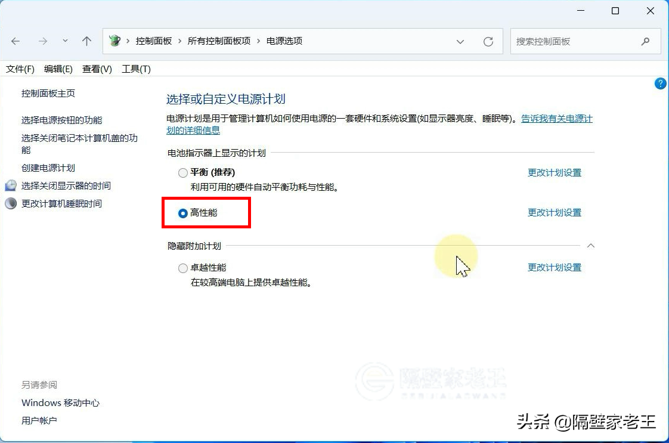The height and width of the screenshot is (443, 669).
Task: Click the forward navigation arrow
Action: tap(43, 41)
